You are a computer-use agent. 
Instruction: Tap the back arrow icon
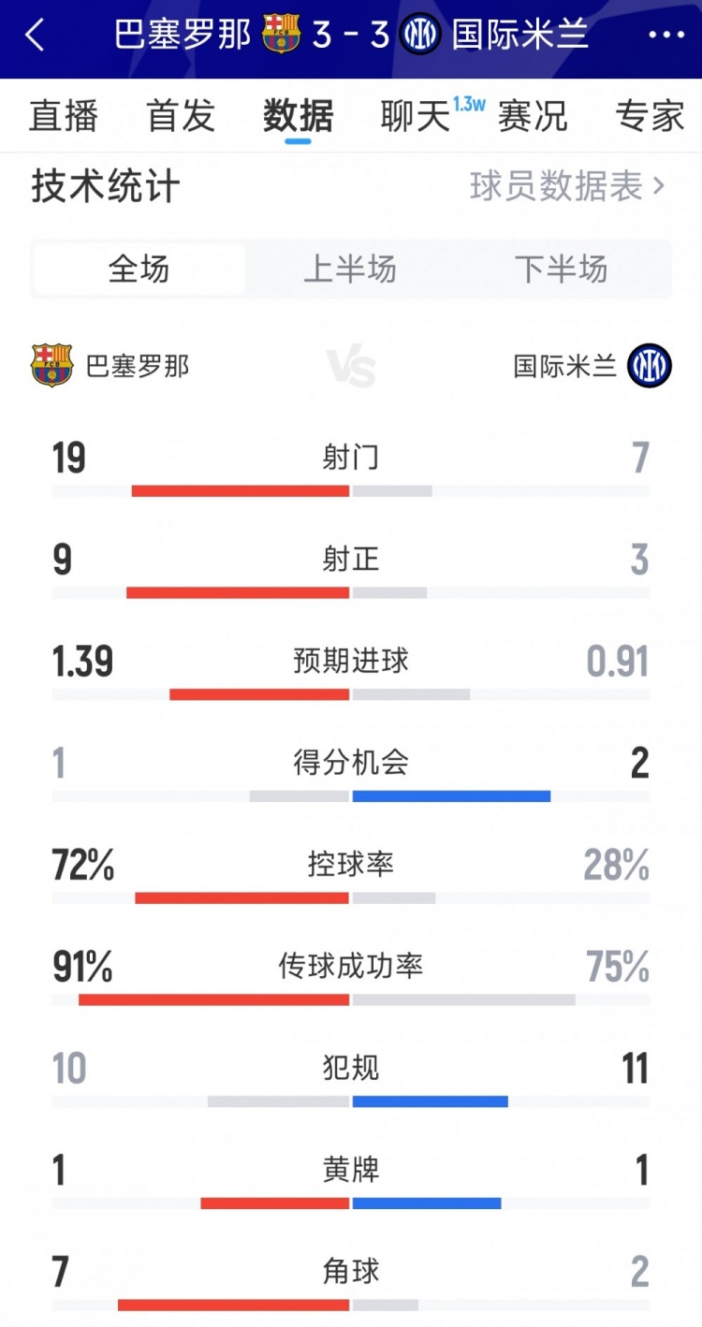36,36
